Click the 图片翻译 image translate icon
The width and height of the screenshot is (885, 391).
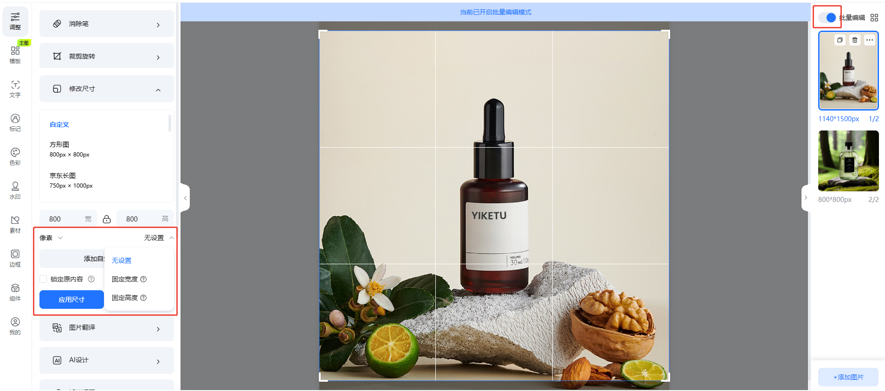[57, 328]
